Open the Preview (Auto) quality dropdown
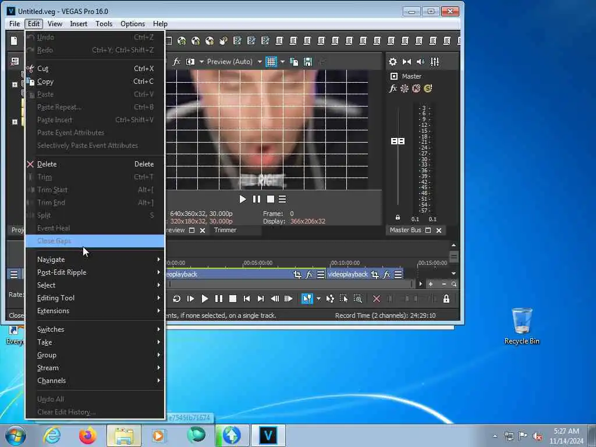The width and height of the screenshot is (596, 447). point(260,62)
